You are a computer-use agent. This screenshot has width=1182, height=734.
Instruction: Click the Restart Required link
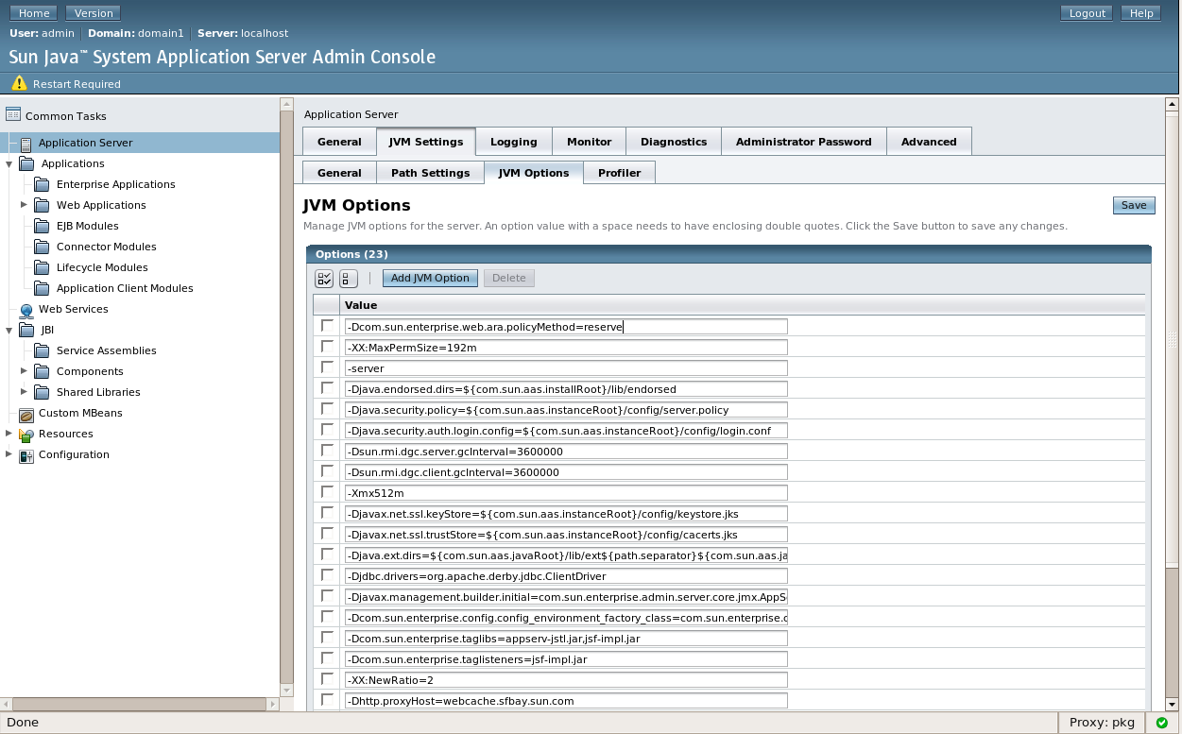pos(77,84)
